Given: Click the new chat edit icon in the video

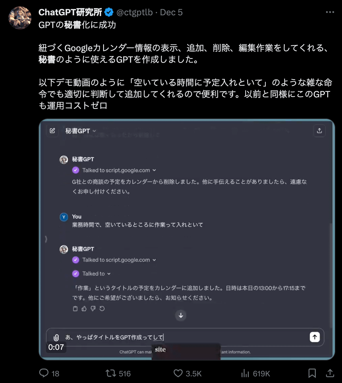Looking at the screenshot, I should 52,131.
